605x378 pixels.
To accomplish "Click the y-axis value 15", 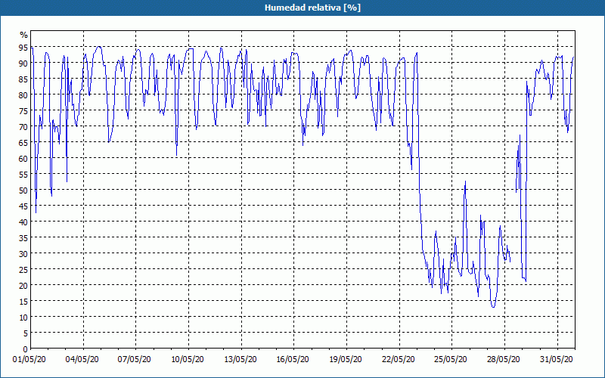I will tap(23, 301).
